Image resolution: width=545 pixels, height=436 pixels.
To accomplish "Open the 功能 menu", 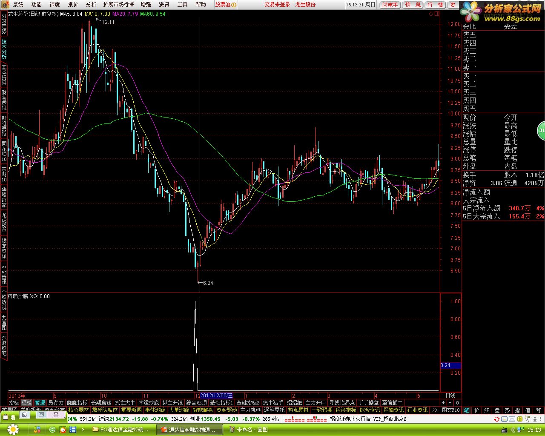I will [36, 5].
